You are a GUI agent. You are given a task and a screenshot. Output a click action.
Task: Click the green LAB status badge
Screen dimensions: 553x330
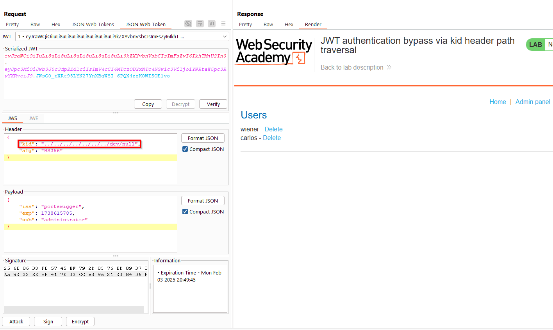pos(535,45)
